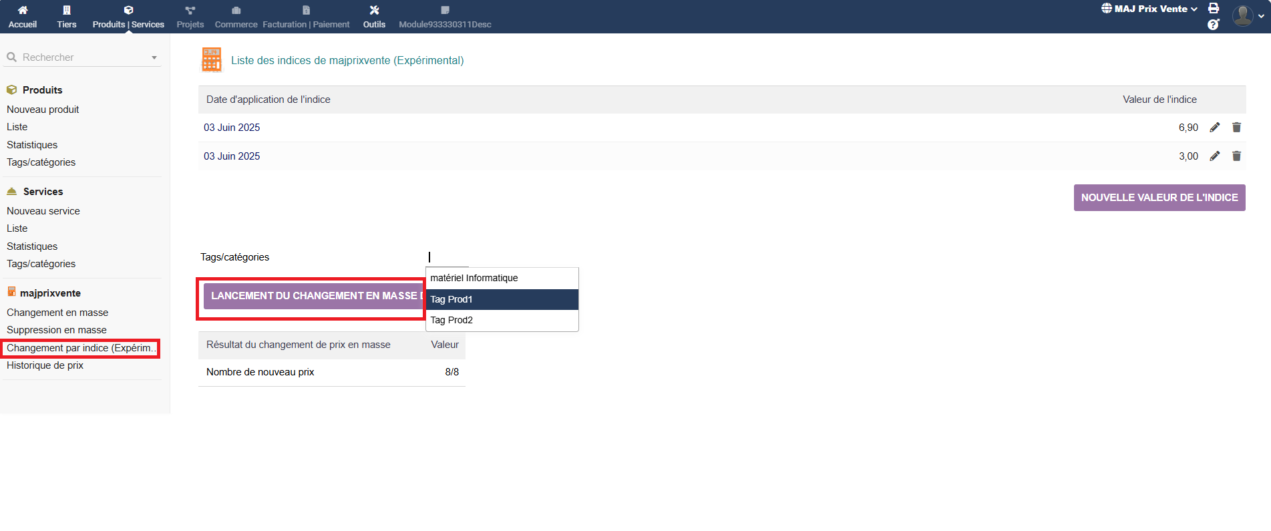Expand the search box dropdown arrow
The image size is (1271, 531).
point(154,58)
